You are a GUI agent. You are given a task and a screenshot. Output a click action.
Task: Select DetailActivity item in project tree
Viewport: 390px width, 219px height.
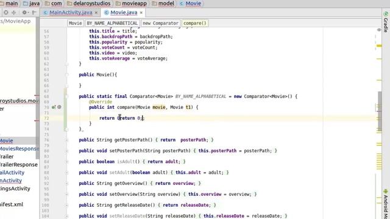tap(12, 173)
